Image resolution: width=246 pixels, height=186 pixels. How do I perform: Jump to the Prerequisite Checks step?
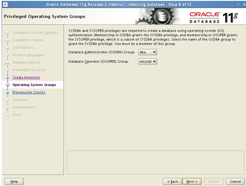point(29,92)
